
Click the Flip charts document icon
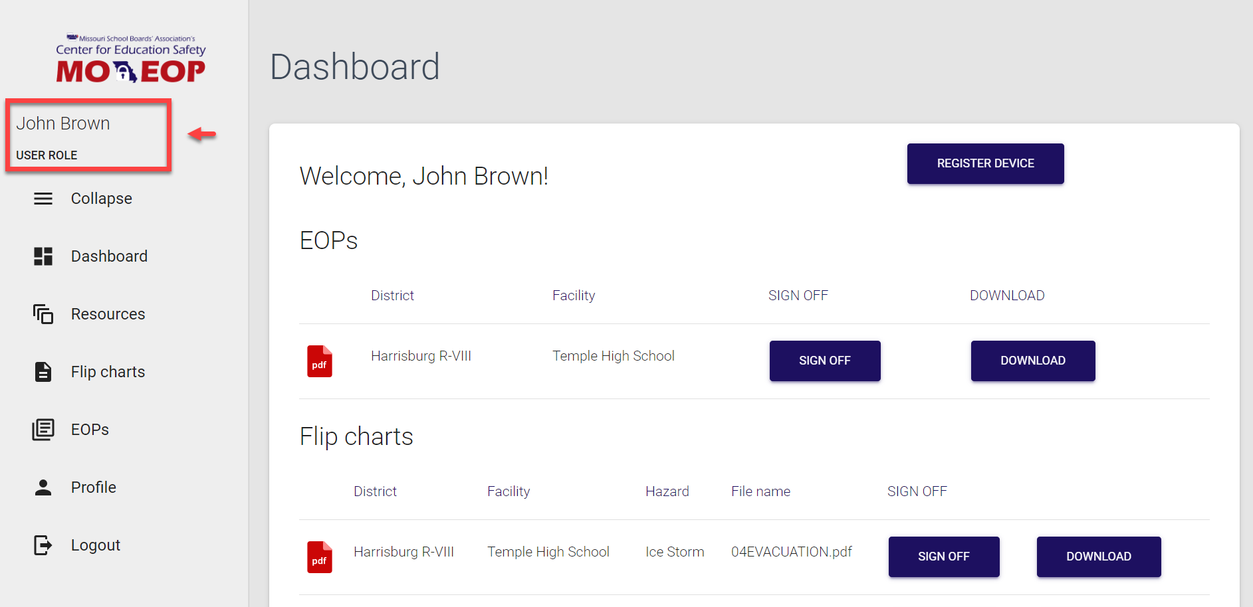click(x=43, y=372)
